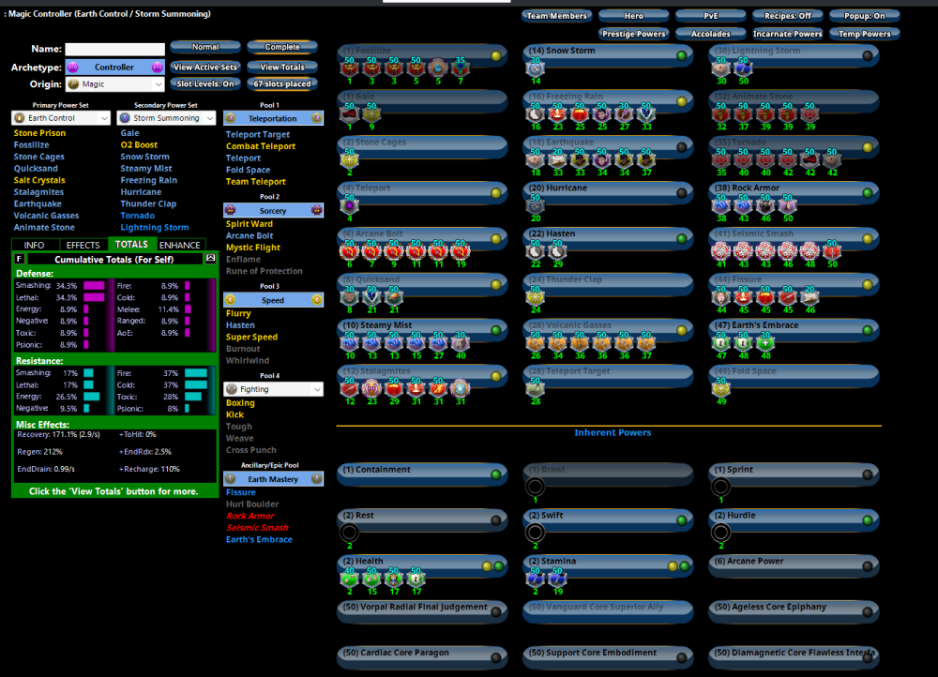Switch to the ENHANCE tab
Image resolution: width=938 pixels, height=677 pixels.
180,245
